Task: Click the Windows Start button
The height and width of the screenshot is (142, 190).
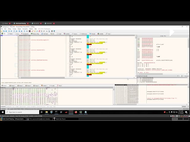Action: 3,112
